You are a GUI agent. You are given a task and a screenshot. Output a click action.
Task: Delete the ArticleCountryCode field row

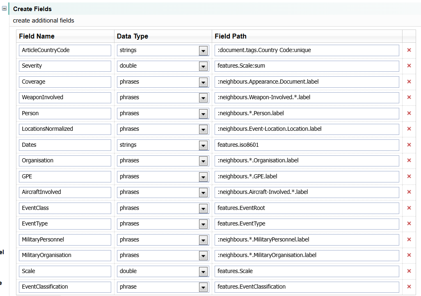(x=409, y=50)
